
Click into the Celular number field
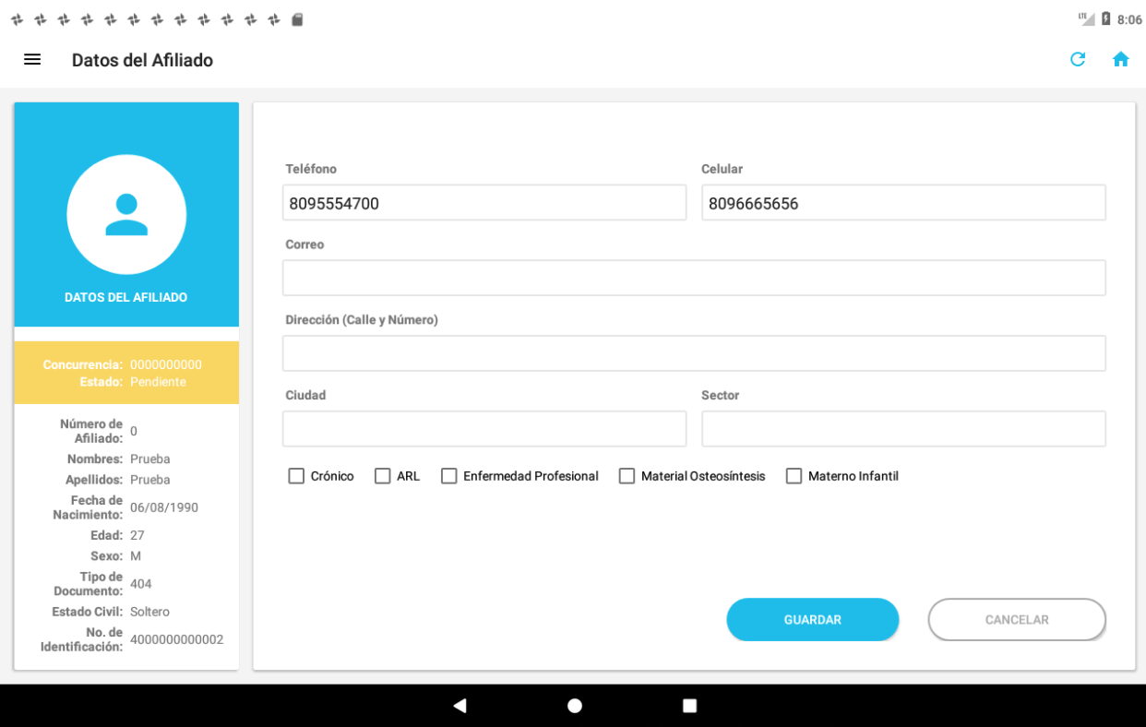tap(903, 203)
